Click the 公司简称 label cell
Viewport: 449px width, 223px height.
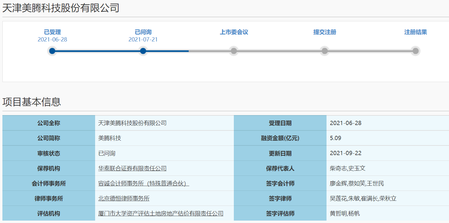(x=49, y=138)
